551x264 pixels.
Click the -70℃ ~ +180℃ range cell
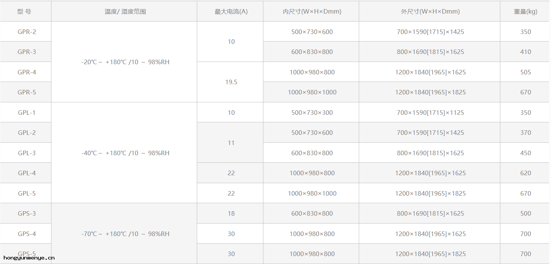click(125, 234)
